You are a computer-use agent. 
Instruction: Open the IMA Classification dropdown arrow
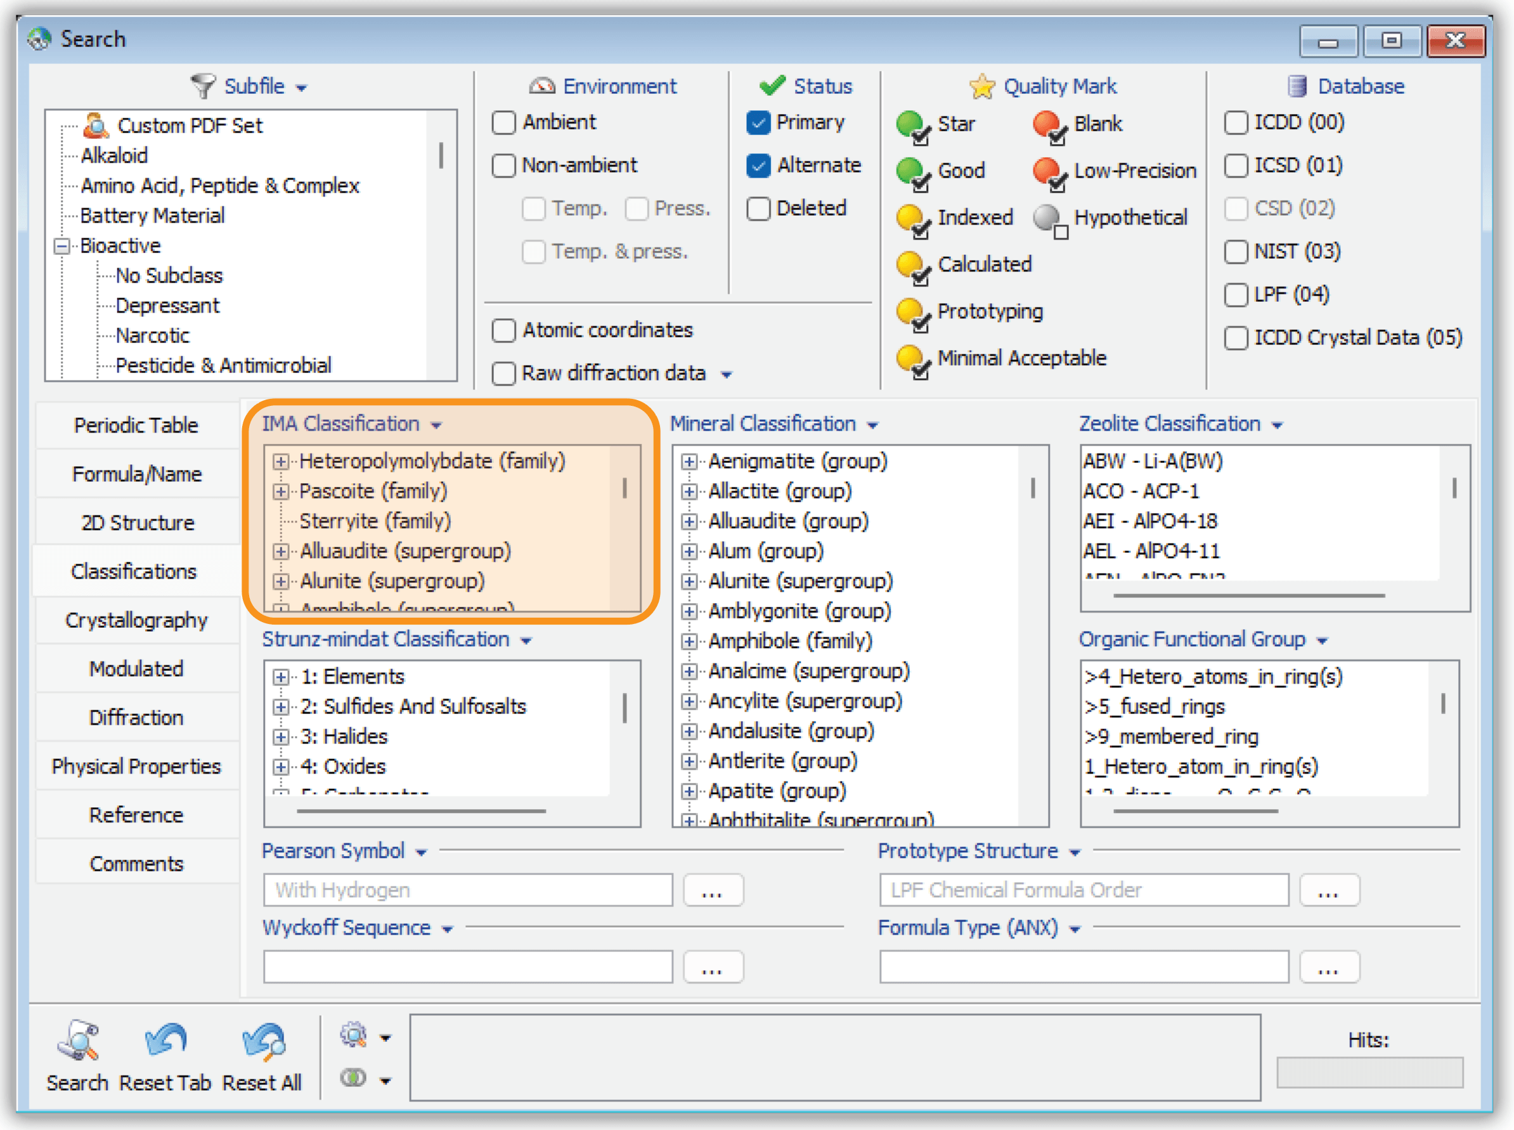[436, 425]
